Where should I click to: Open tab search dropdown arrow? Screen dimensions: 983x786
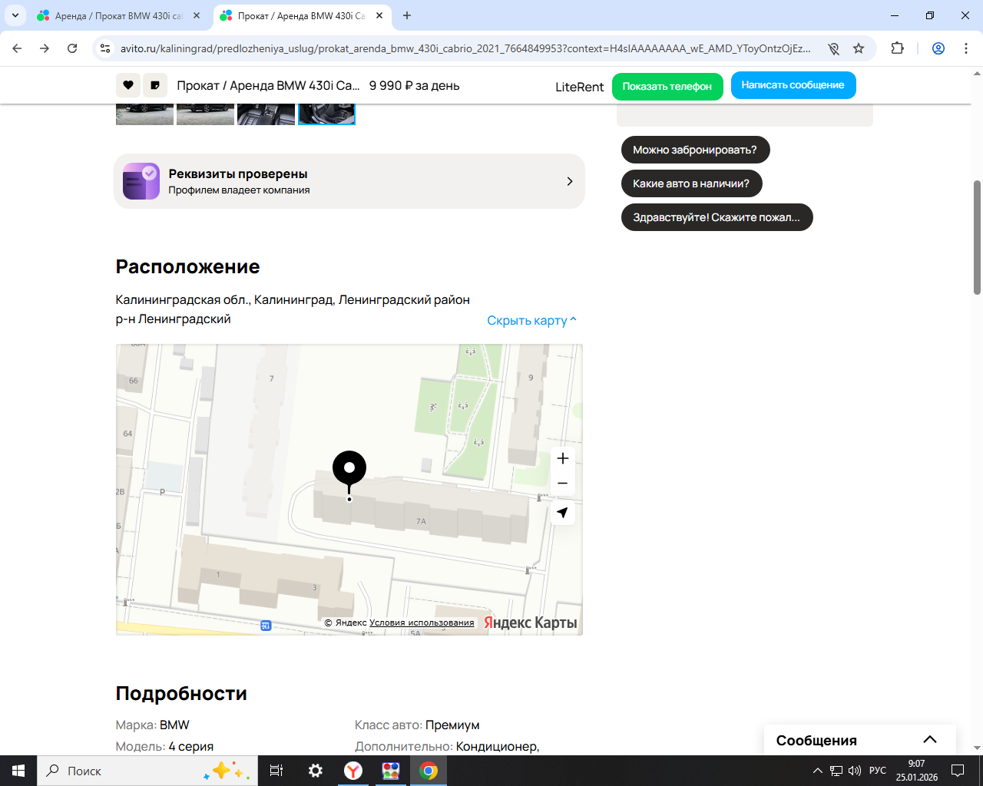tap(15, 15)
